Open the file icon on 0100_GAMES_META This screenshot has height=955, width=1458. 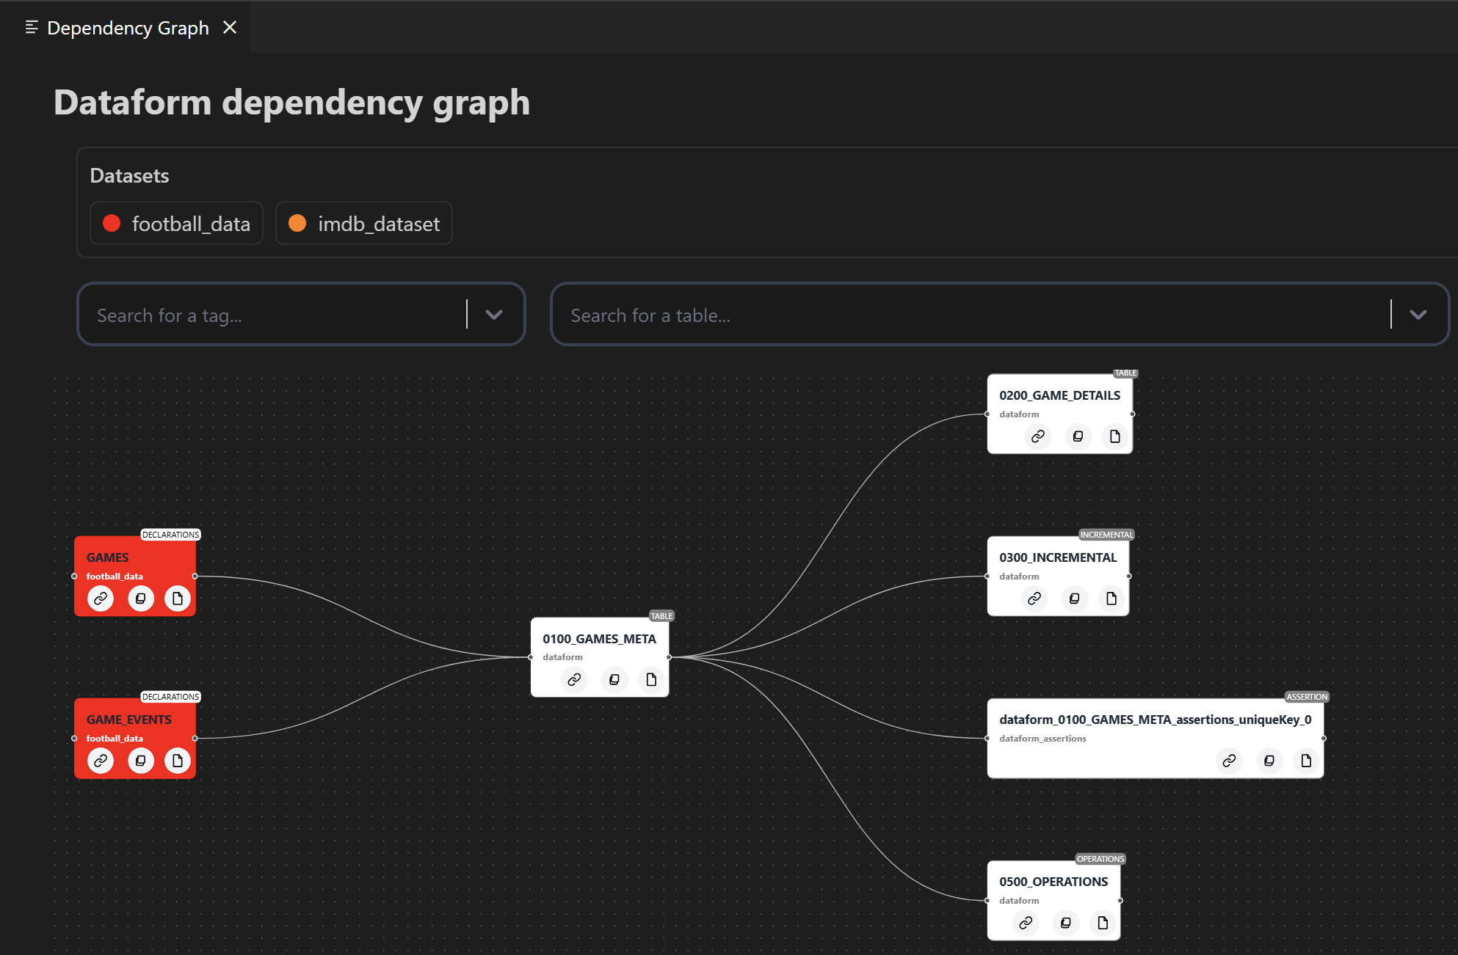(651, 680)
